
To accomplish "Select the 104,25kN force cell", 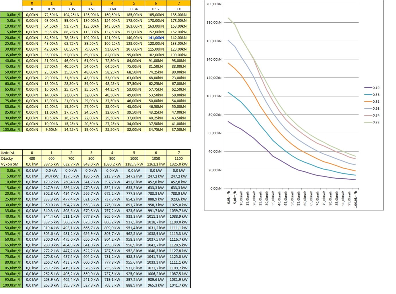I will coord(71,15).
